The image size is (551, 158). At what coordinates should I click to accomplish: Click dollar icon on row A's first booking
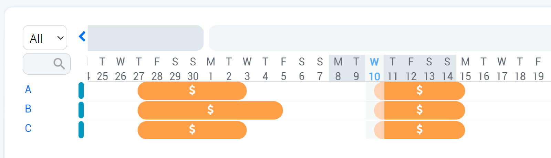tap(192, 90)
